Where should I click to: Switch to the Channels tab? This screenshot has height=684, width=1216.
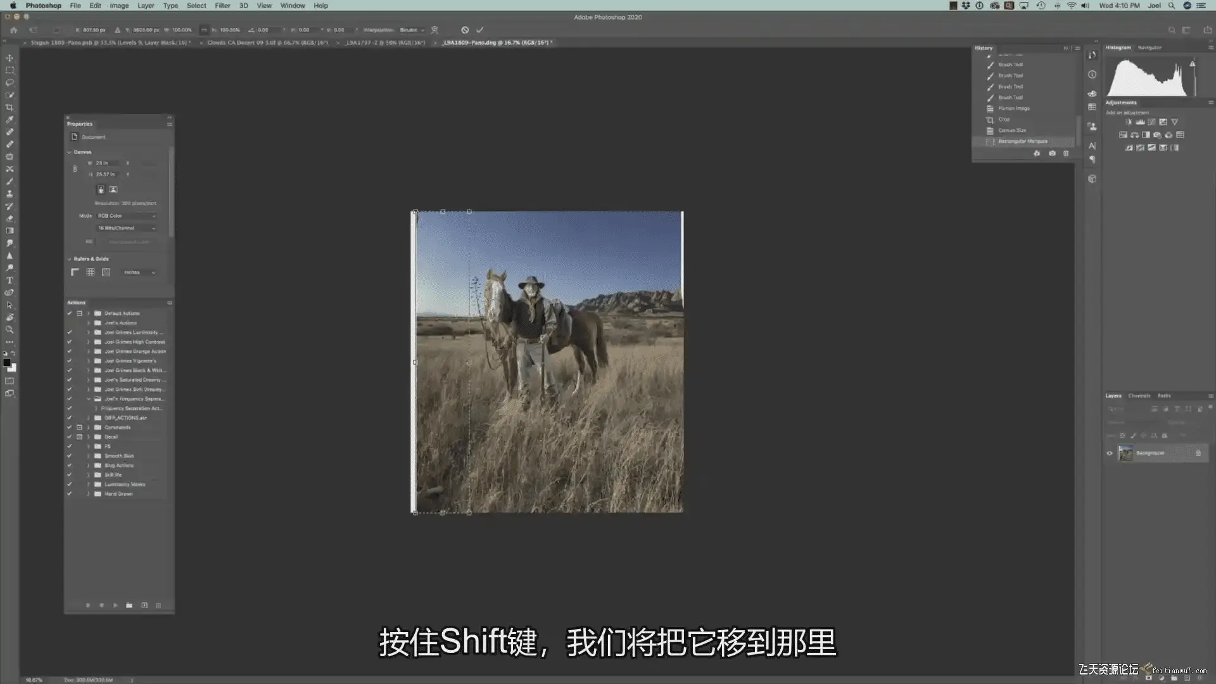[1139, 396]
